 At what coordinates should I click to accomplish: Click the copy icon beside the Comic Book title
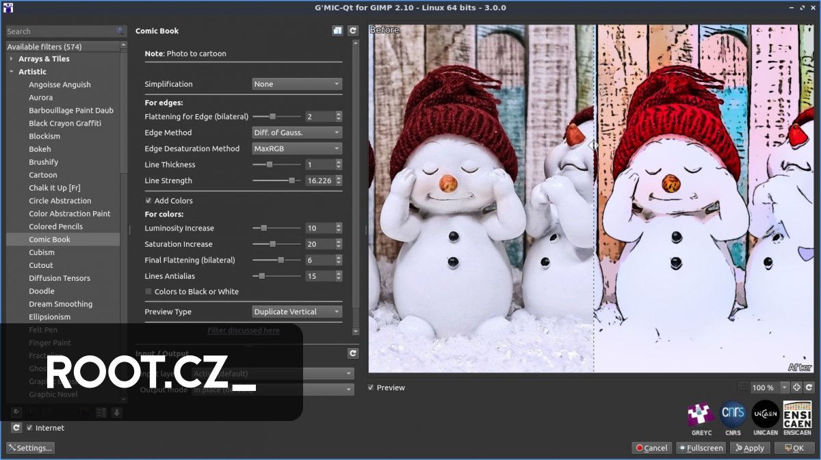(x=337, y=31)
